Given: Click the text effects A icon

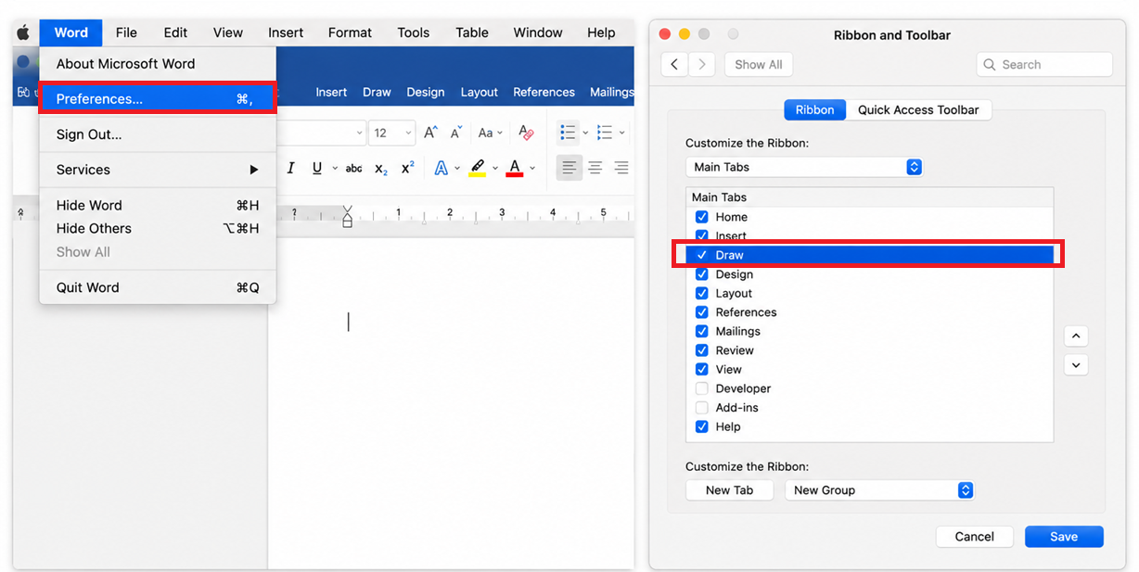Looking at the screenshot, I should pos(442,168).
